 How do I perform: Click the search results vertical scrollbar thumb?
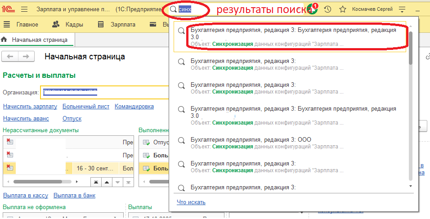point(411,48)
